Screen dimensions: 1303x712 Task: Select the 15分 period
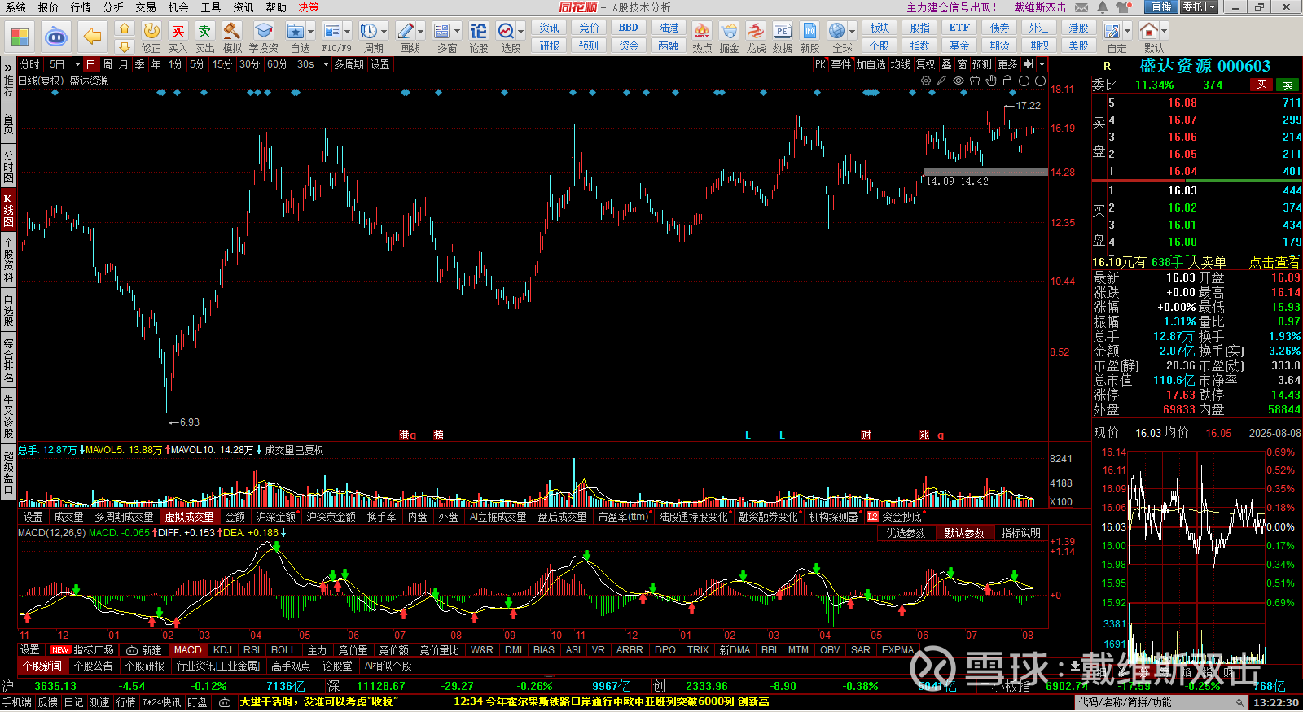pyautogui.click(x=222, y=64)
